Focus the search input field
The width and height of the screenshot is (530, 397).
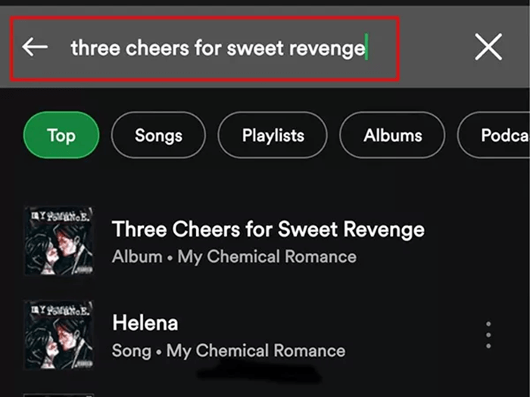pos(227,48)
